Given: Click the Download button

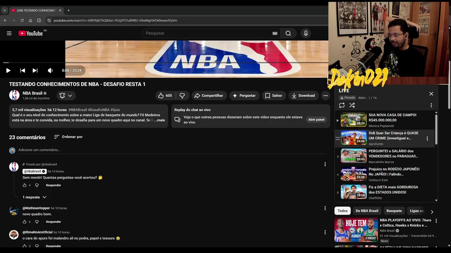Looking at the screenshot, I should point(303,96).
